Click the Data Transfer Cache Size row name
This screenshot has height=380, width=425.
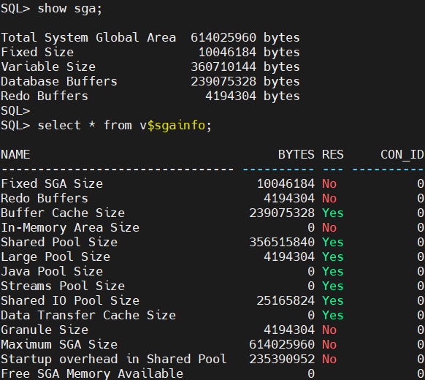(88, 315)
